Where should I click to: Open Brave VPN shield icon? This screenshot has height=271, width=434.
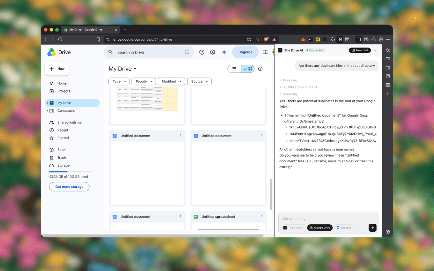(x=381, y=39)
